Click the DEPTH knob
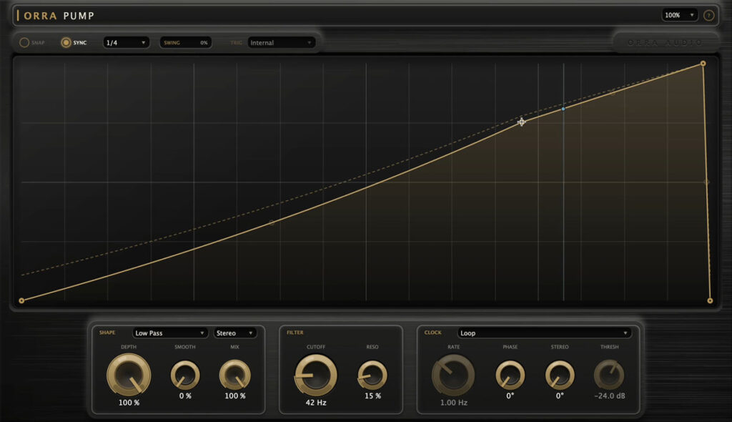732x422 pixels. coord(129,376)
